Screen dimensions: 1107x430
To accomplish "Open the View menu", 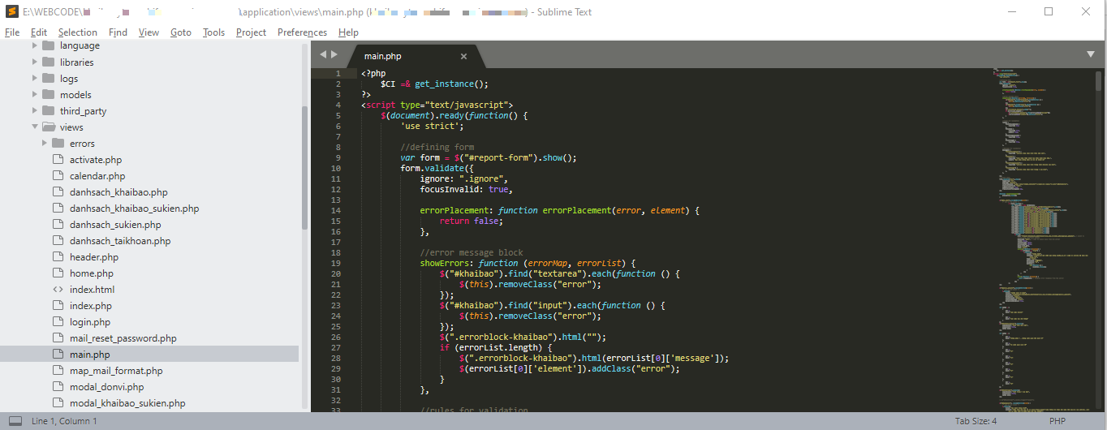I will (x=149, y=32).
